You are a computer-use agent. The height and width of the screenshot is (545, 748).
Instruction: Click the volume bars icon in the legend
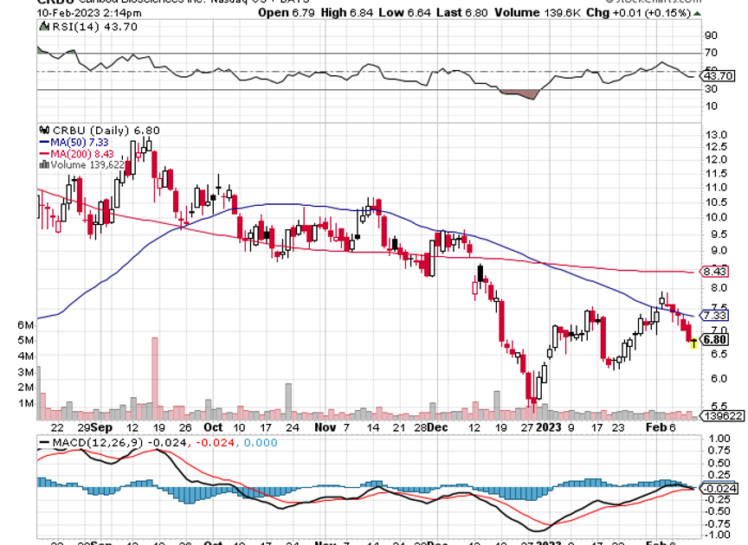[x=44, y=165]
